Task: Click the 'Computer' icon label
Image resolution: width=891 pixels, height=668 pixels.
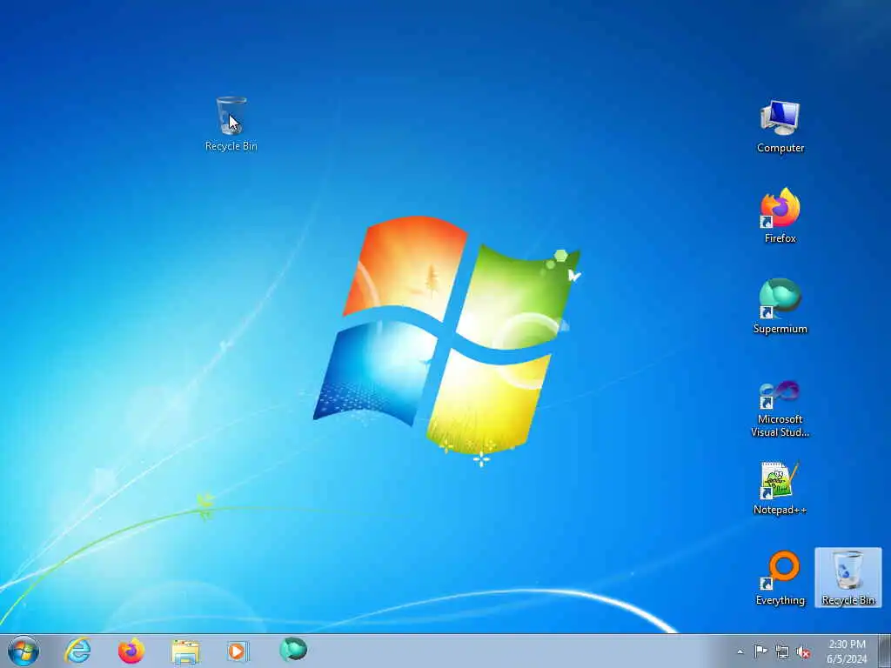Action: point(780,148)
